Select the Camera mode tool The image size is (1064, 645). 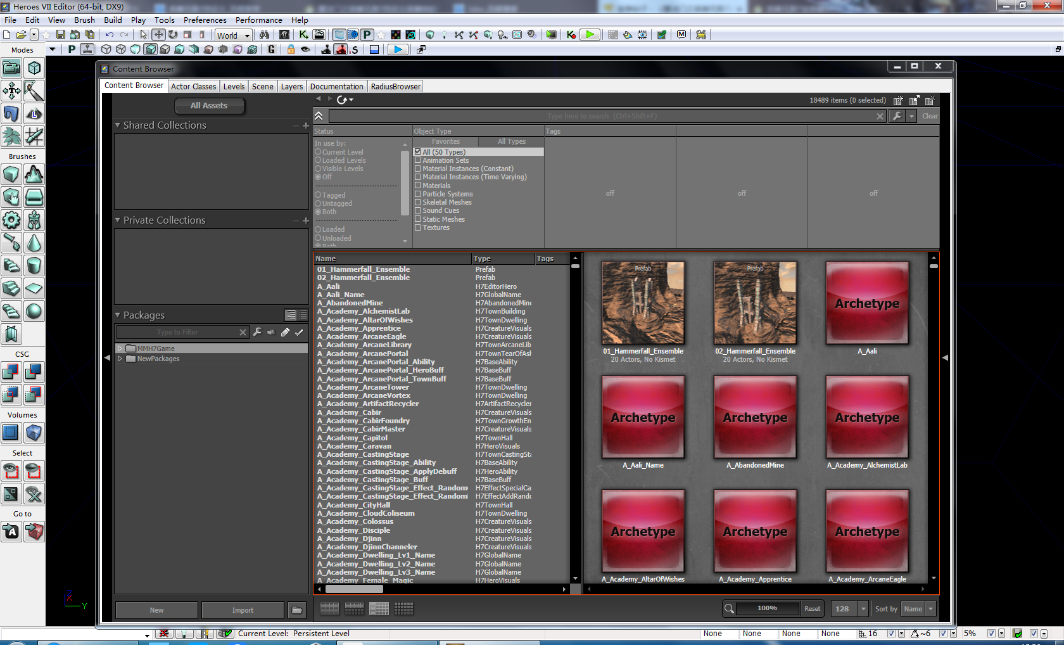[x=11, y=68]
